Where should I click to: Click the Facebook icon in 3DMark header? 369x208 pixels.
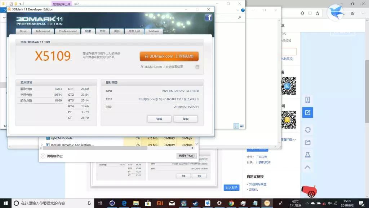(x=208, y=18)
